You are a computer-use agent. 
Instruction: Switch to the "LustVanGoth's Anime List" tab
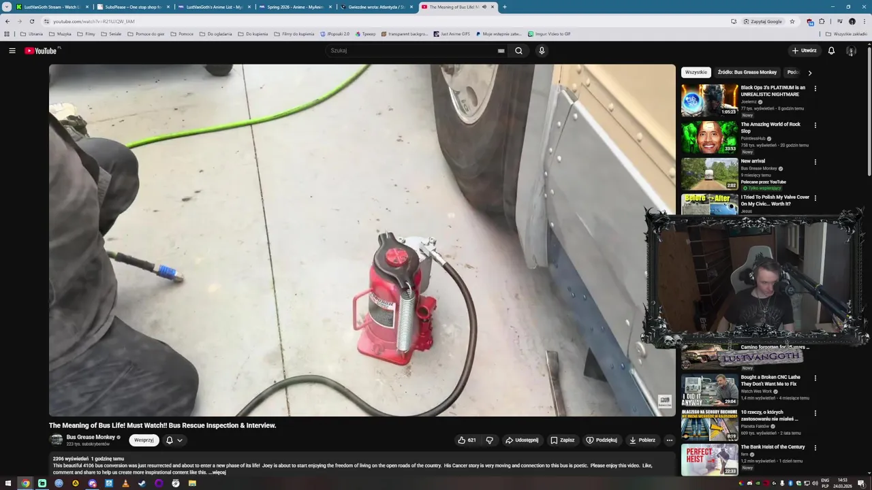pyautogui.click(x=214, y=7)
